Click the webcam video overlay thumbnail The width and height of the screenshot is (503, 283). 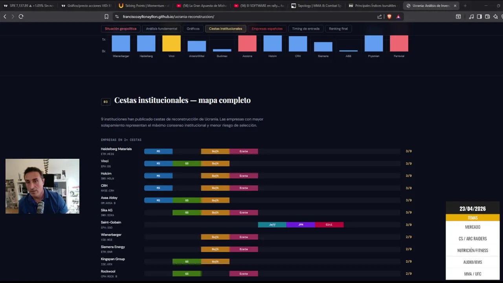(42, 186)
